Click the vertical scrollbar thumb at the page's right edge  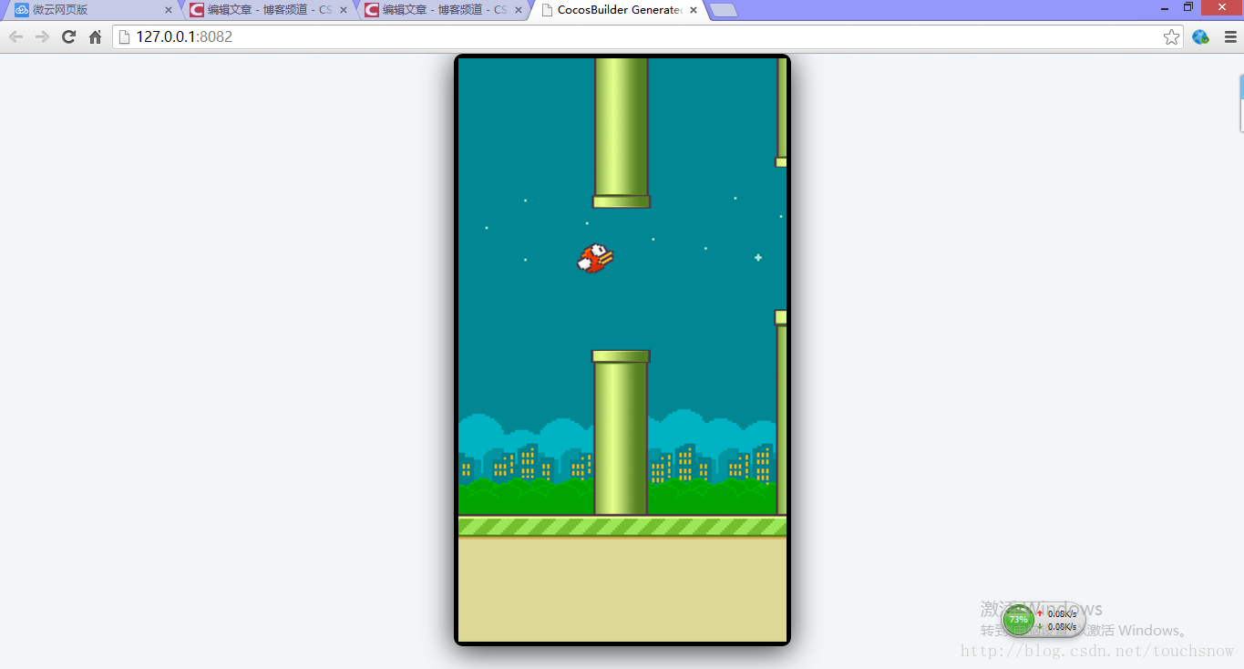(1241, 103)
